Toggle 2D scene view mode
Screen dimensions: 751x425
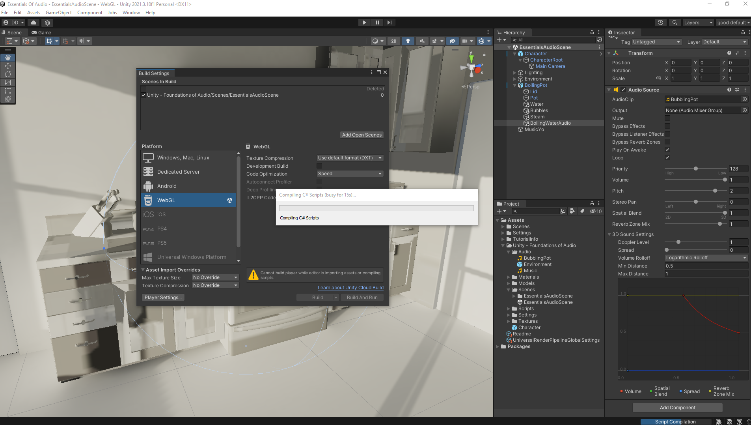393,41
